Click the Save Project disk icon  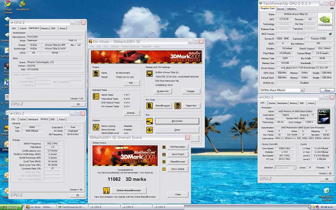tap(164, 154)
